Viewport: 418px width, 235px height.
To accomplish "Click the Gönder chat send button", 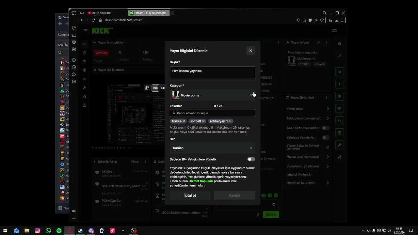I will coord(271,214).
